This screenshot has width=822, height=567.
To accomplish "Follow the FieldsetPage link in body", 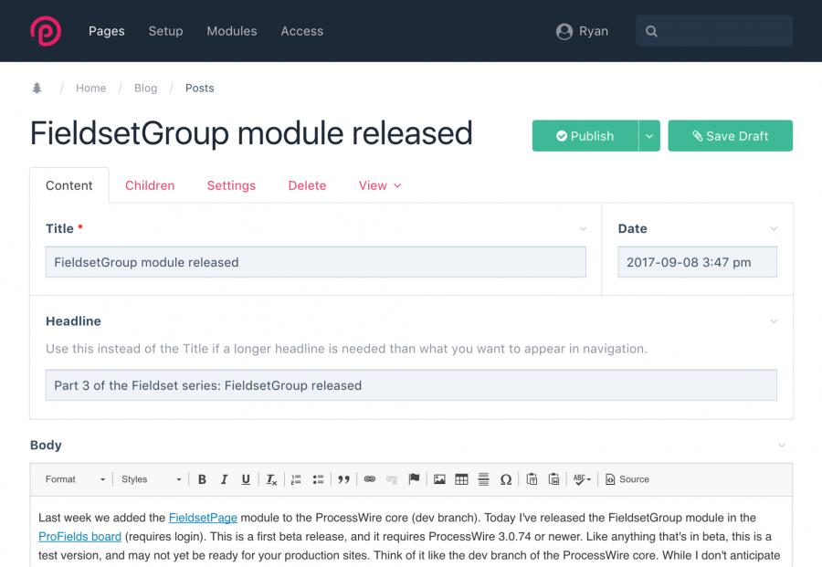I will [x=203, y=518].
